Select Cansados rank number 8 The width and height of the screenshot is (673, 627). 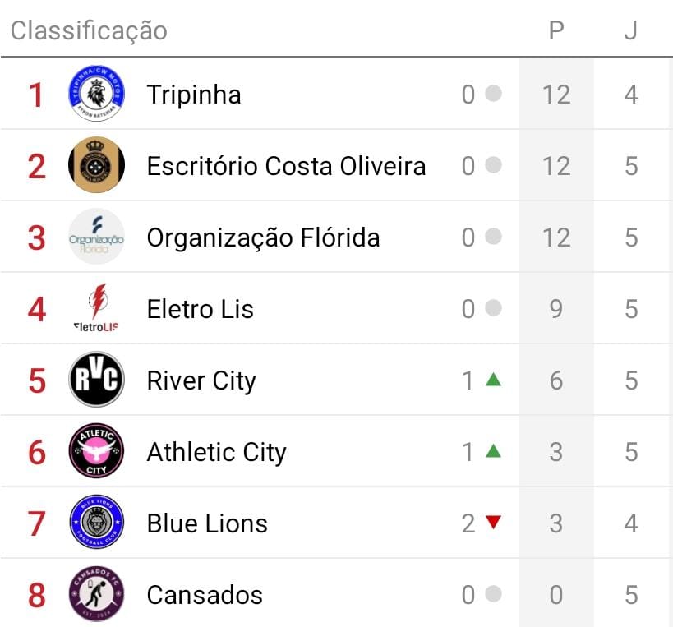(36, 595)
